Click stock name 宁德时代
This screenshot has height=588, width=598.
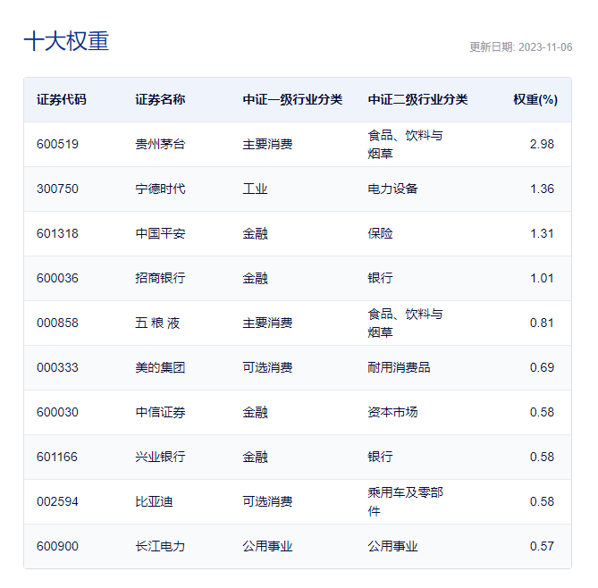point(160,189)
